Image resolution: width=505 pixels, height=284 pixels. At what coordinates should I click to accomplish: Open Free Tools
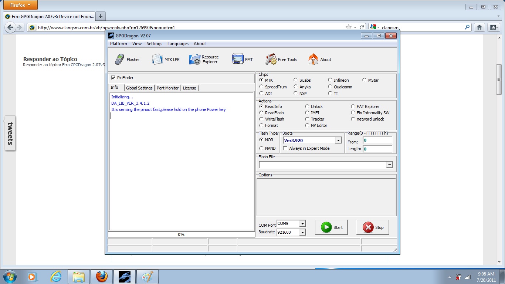[281, 60]
